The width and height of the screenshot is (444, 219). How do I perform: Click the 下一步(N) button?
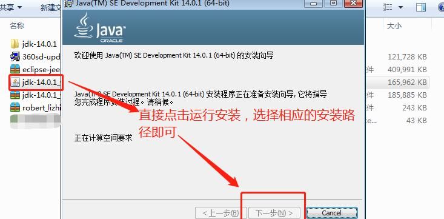pos(274,213)
